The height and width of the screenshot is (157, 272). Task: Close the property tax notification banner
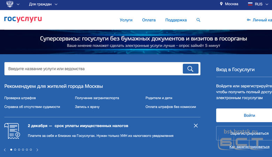coord(196,126)
